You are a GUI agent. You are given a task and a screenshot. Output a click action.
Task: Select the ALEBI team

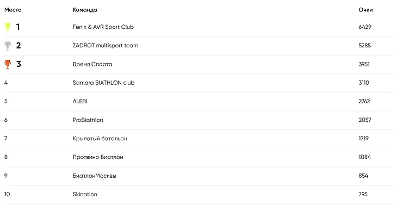pyautogui.click(x=80, y=101)
